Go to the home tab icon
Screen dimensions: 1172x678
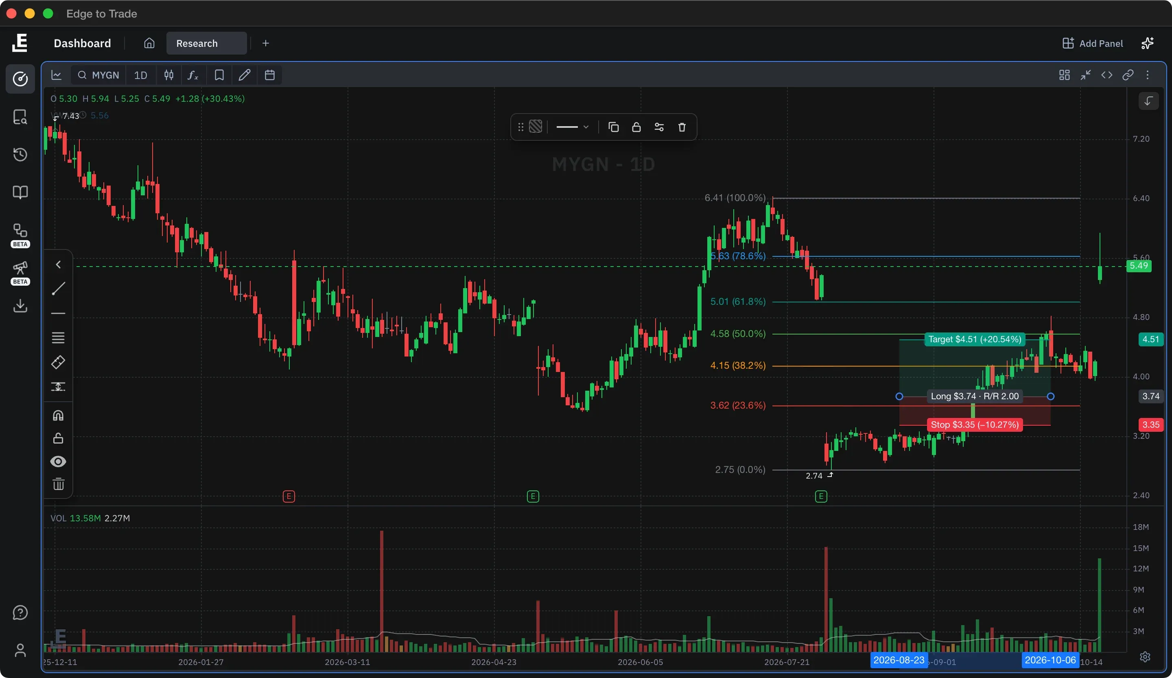click(x=149, y=43)
